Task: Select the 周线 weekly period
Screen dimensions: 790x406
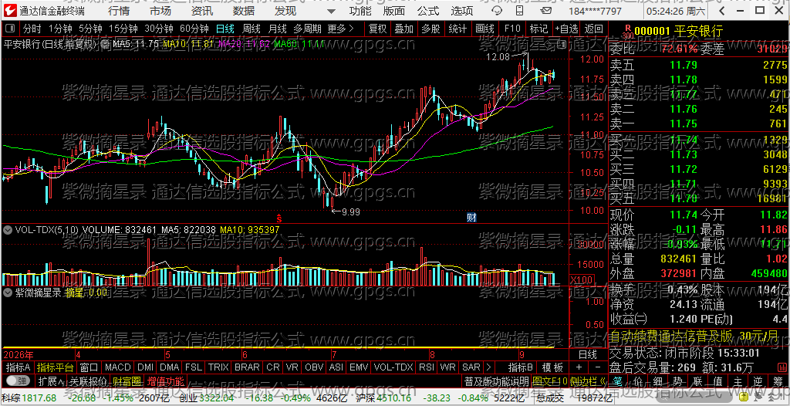Action: coord(251,29)
